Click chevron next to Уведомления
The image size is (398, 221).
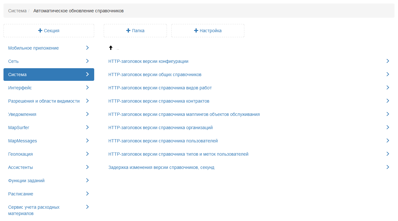(x=88, y=114)
